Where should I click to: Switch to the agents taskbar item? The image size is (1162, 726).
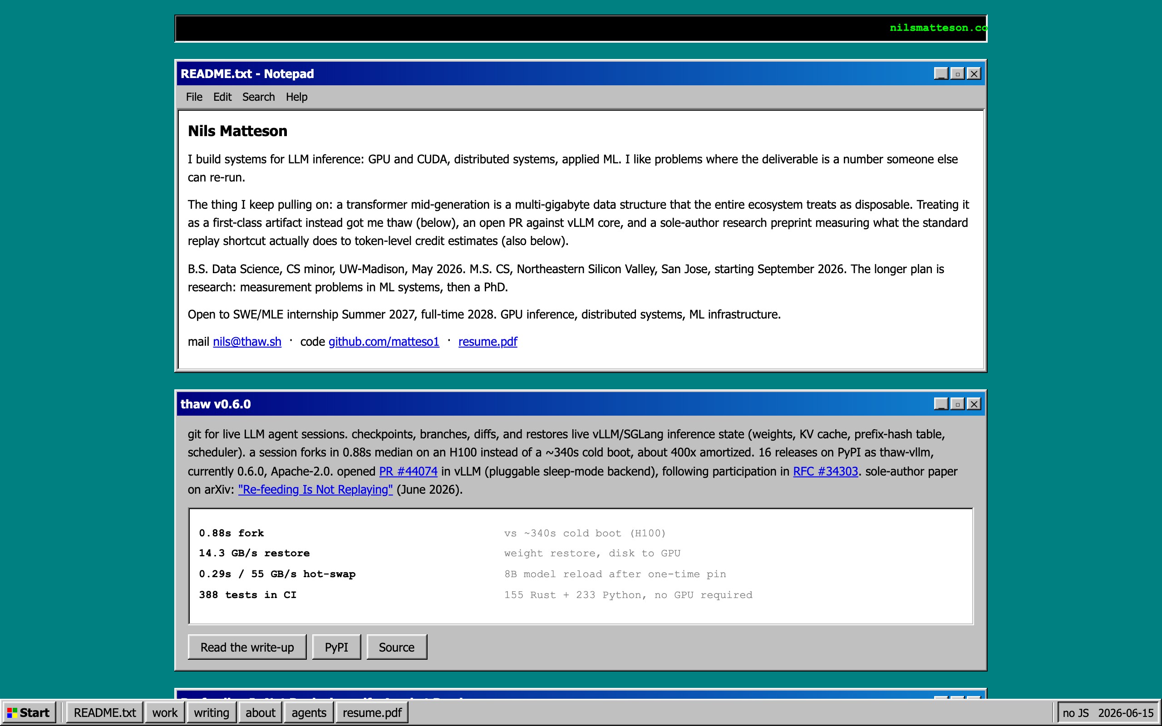[x=309, y=712]
